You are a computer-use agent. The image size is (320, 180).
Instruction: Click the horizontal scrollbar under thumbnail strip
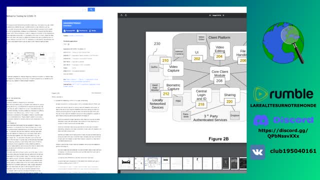182,172
